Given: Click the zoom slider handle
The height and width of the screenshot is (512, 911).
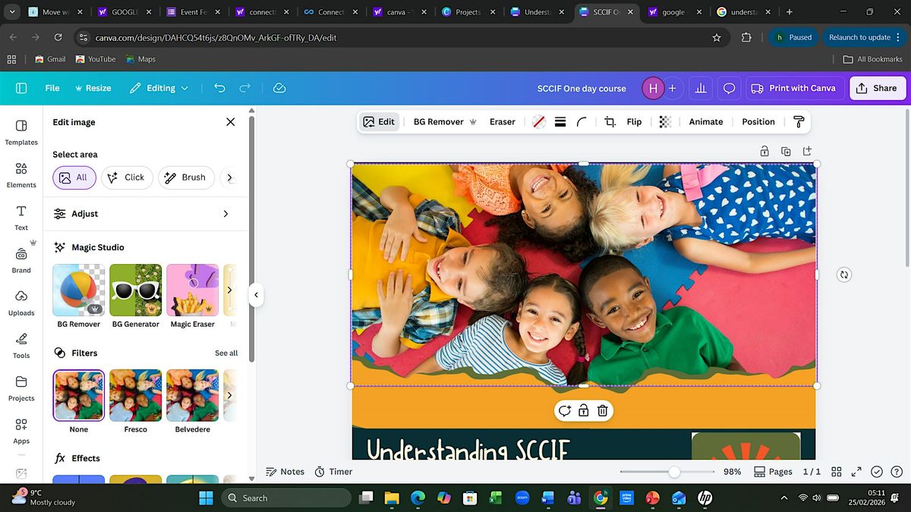Looking at the screenshot, I should coord(674,472).
